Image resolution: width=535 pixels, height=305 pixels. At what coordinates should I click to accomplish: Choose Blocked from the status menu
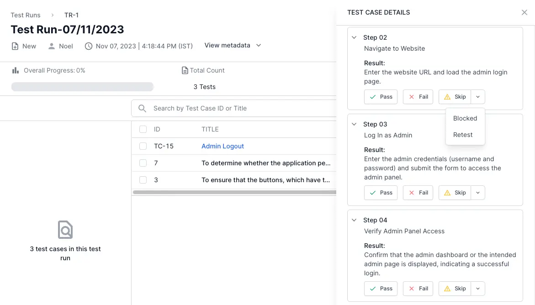pos(465,118)
